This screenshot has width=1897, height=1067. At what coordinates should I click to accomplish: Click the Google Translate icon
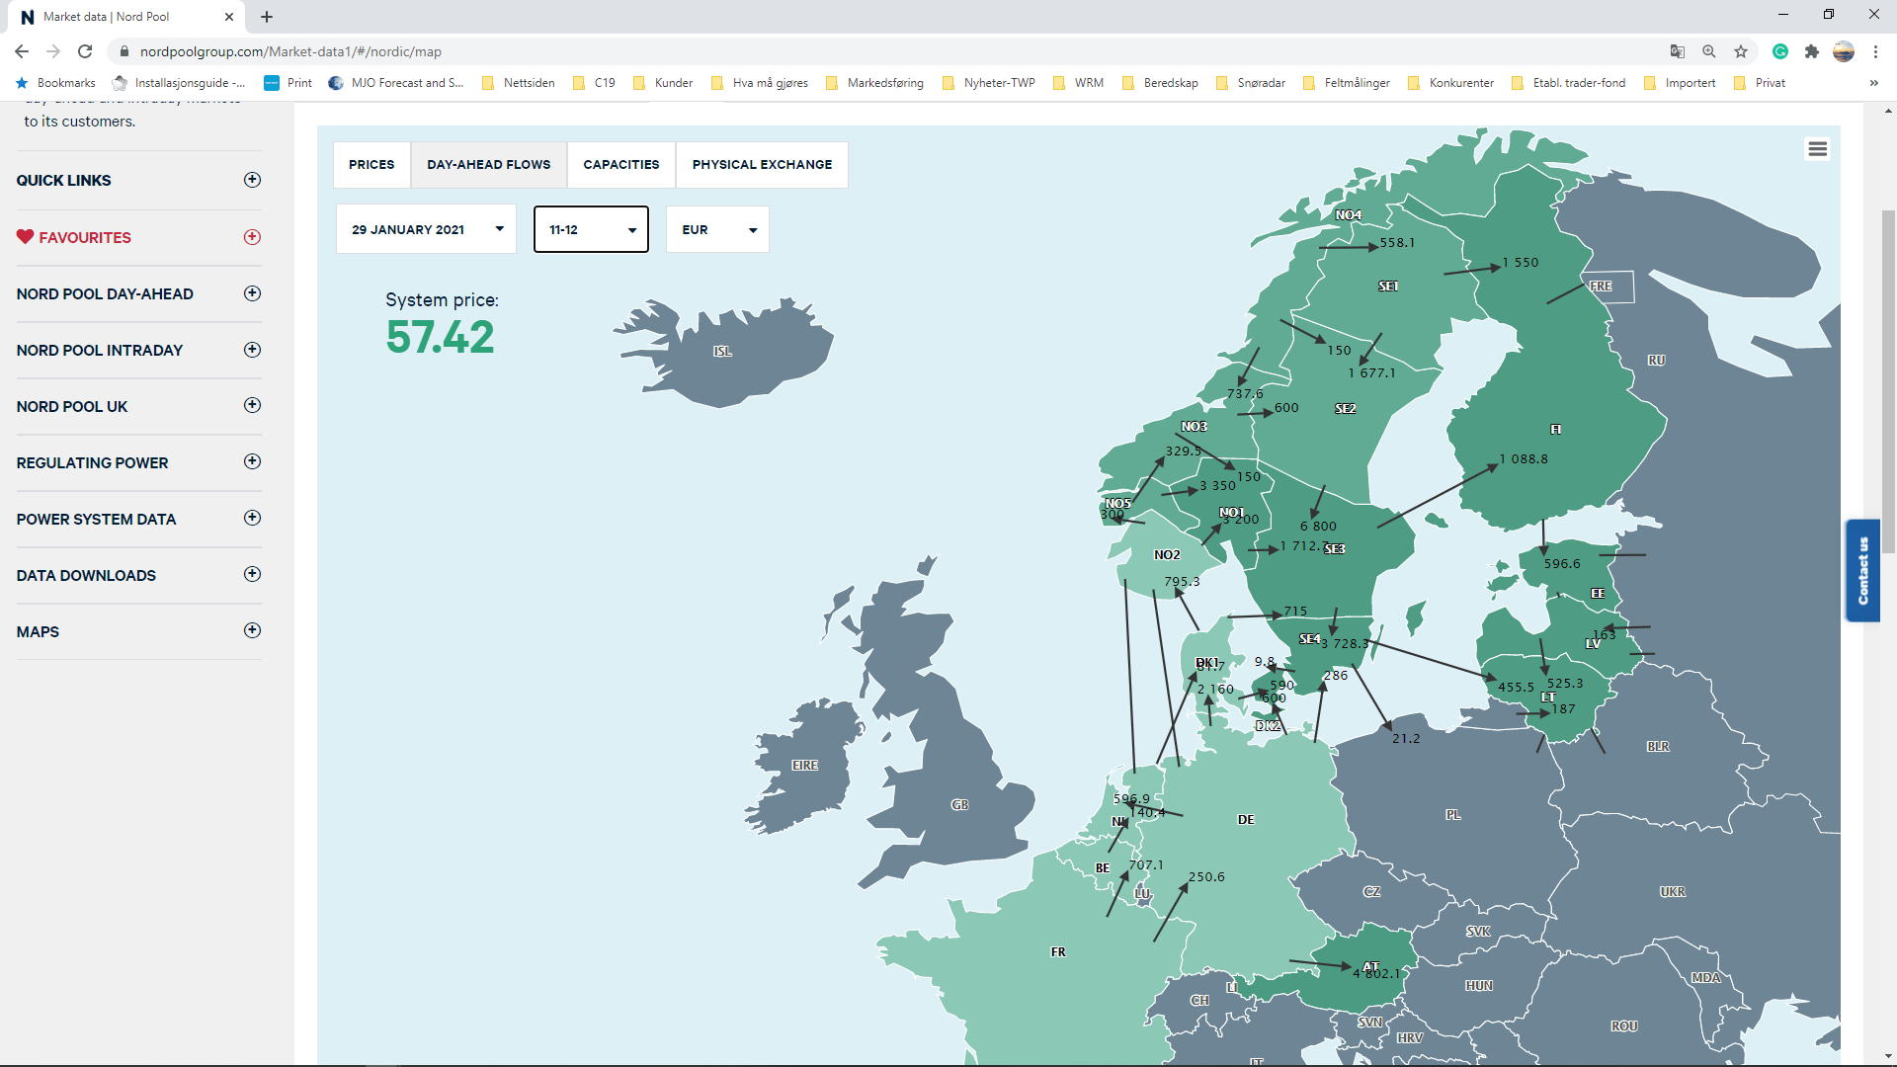pyautogui.click(x=1677, y=51)
